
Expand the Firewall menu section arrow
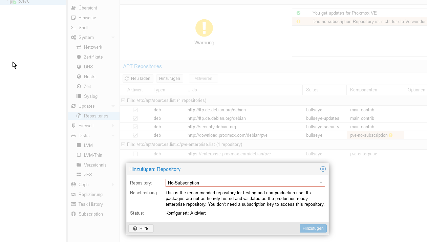(x=113, y=126)
